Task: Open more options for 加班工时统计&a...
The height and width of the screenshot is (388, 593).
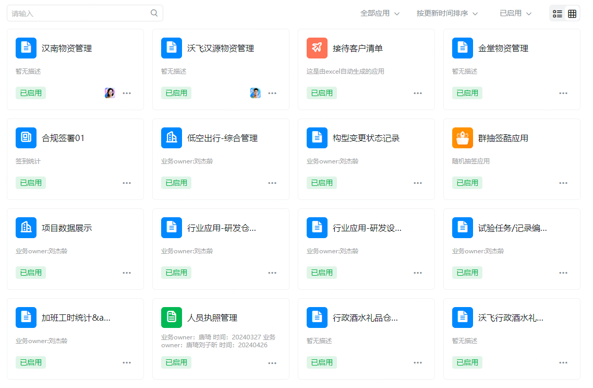Action: pyautogui.click(x=127, y=362)
